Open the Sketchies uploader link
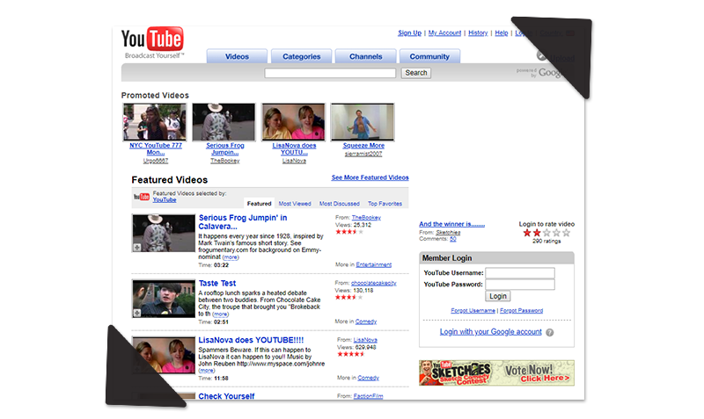The height and width of the screenshot is (419, 704). [448, 233]
